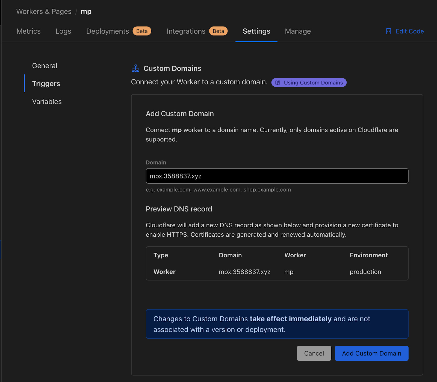This screenshot has height=382, width=437.
Task: Open the Metrics tab
Action: pos(28,31)
